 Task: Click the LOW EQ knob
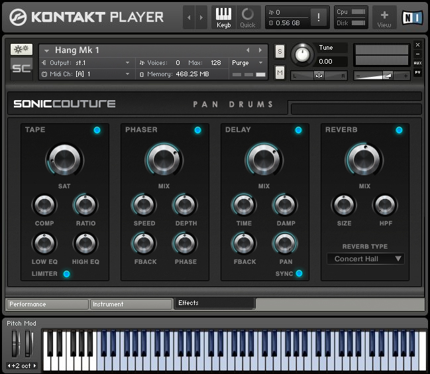(44, 243)
